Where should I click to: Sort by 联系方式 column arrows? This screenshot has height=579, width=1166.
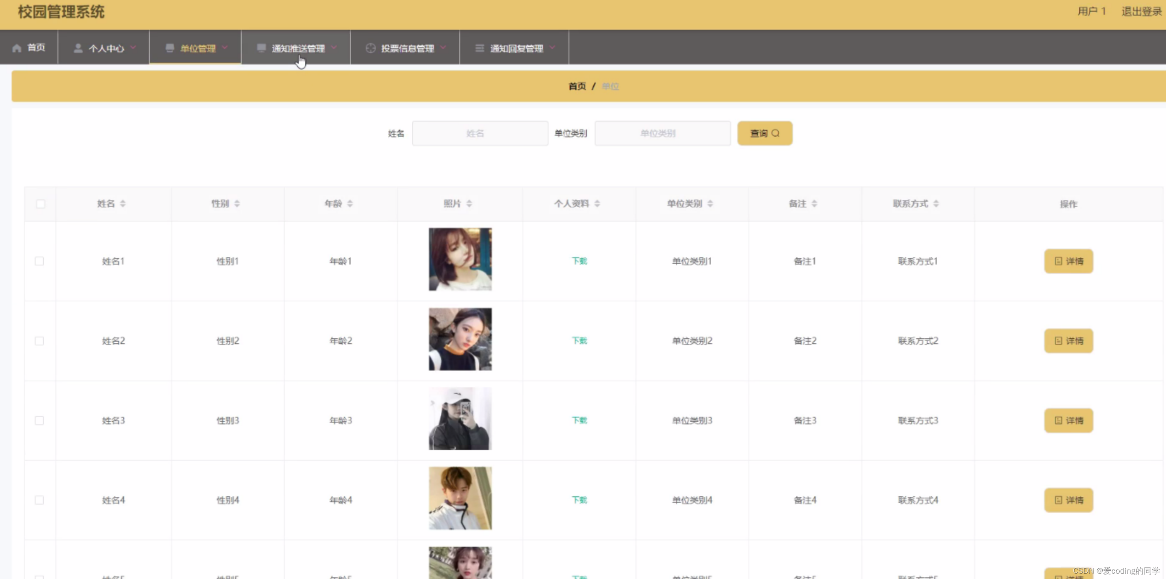tap(936, 203)
